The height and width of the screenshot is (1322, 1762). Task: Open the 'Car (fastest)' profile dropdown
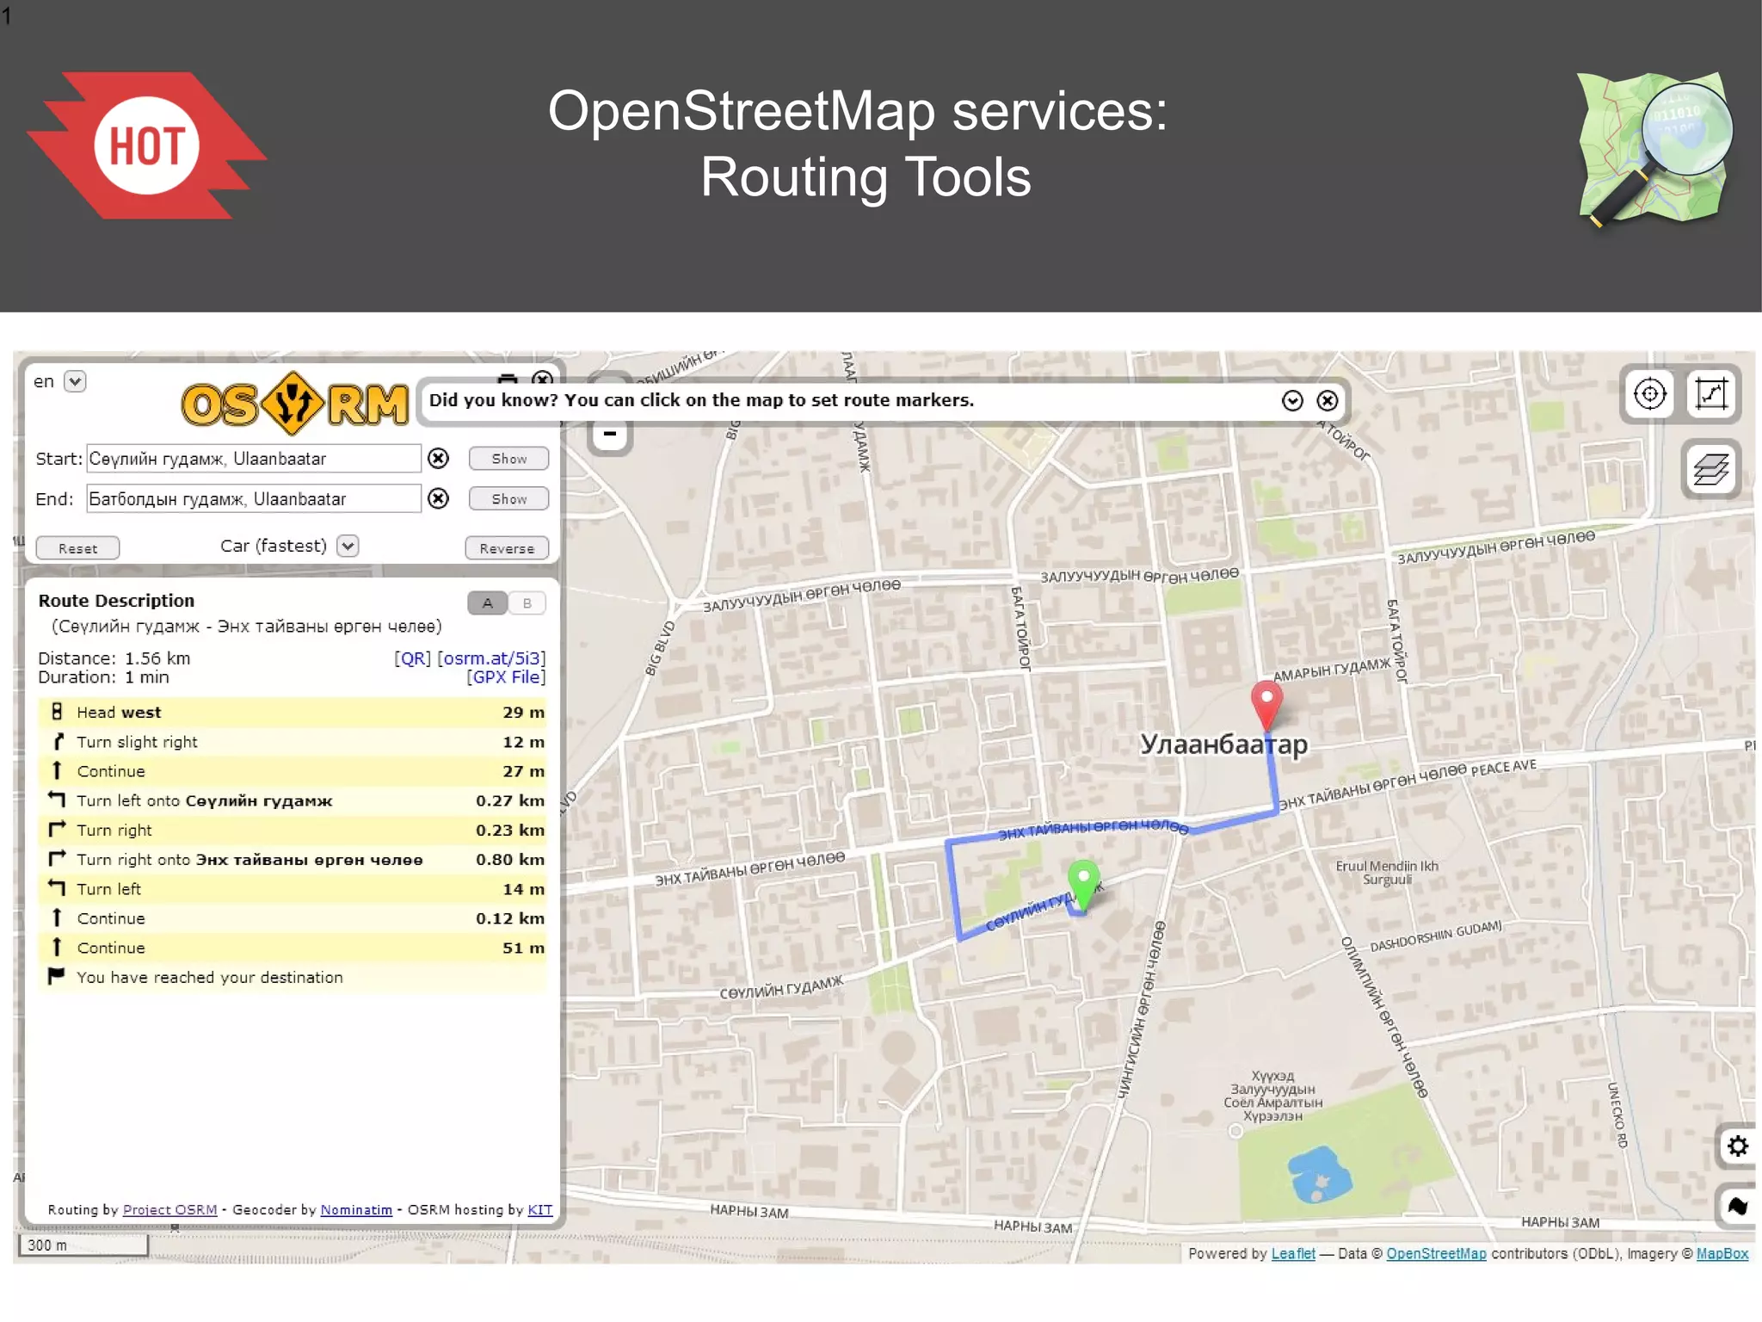[348, 546]
